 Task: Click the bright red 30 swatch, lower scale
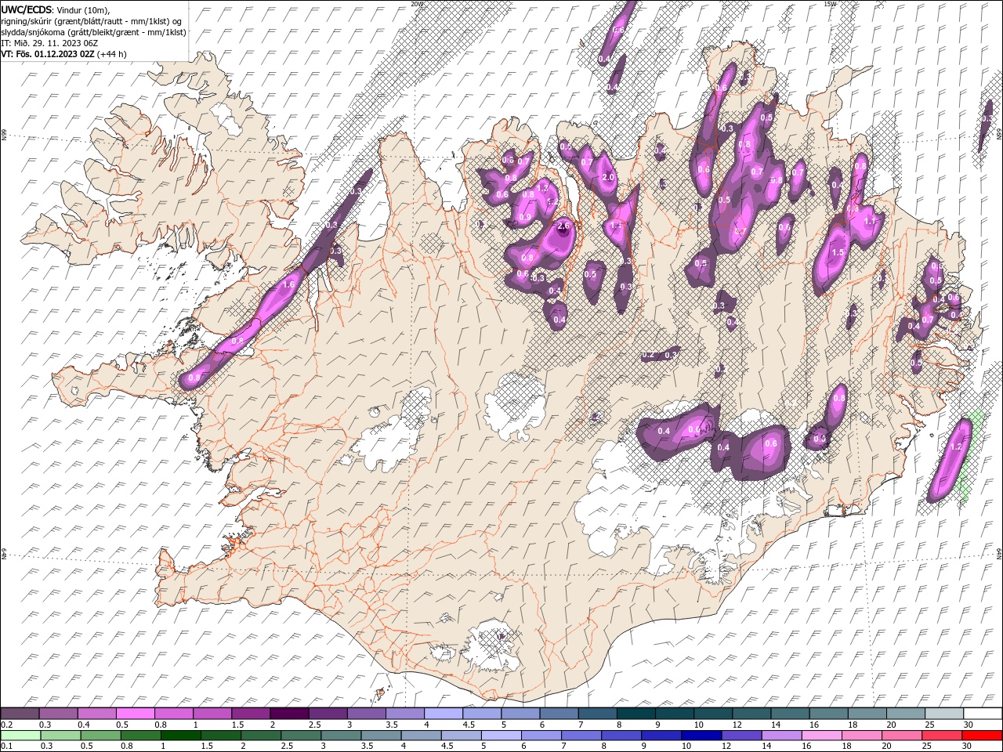[981, 736]
